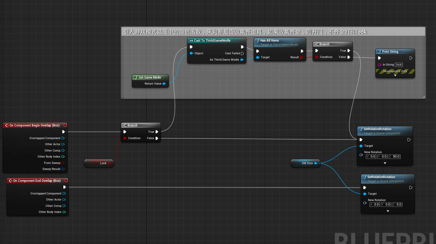
Task: Click the Result pin on Has All Items
Action: 302,57
